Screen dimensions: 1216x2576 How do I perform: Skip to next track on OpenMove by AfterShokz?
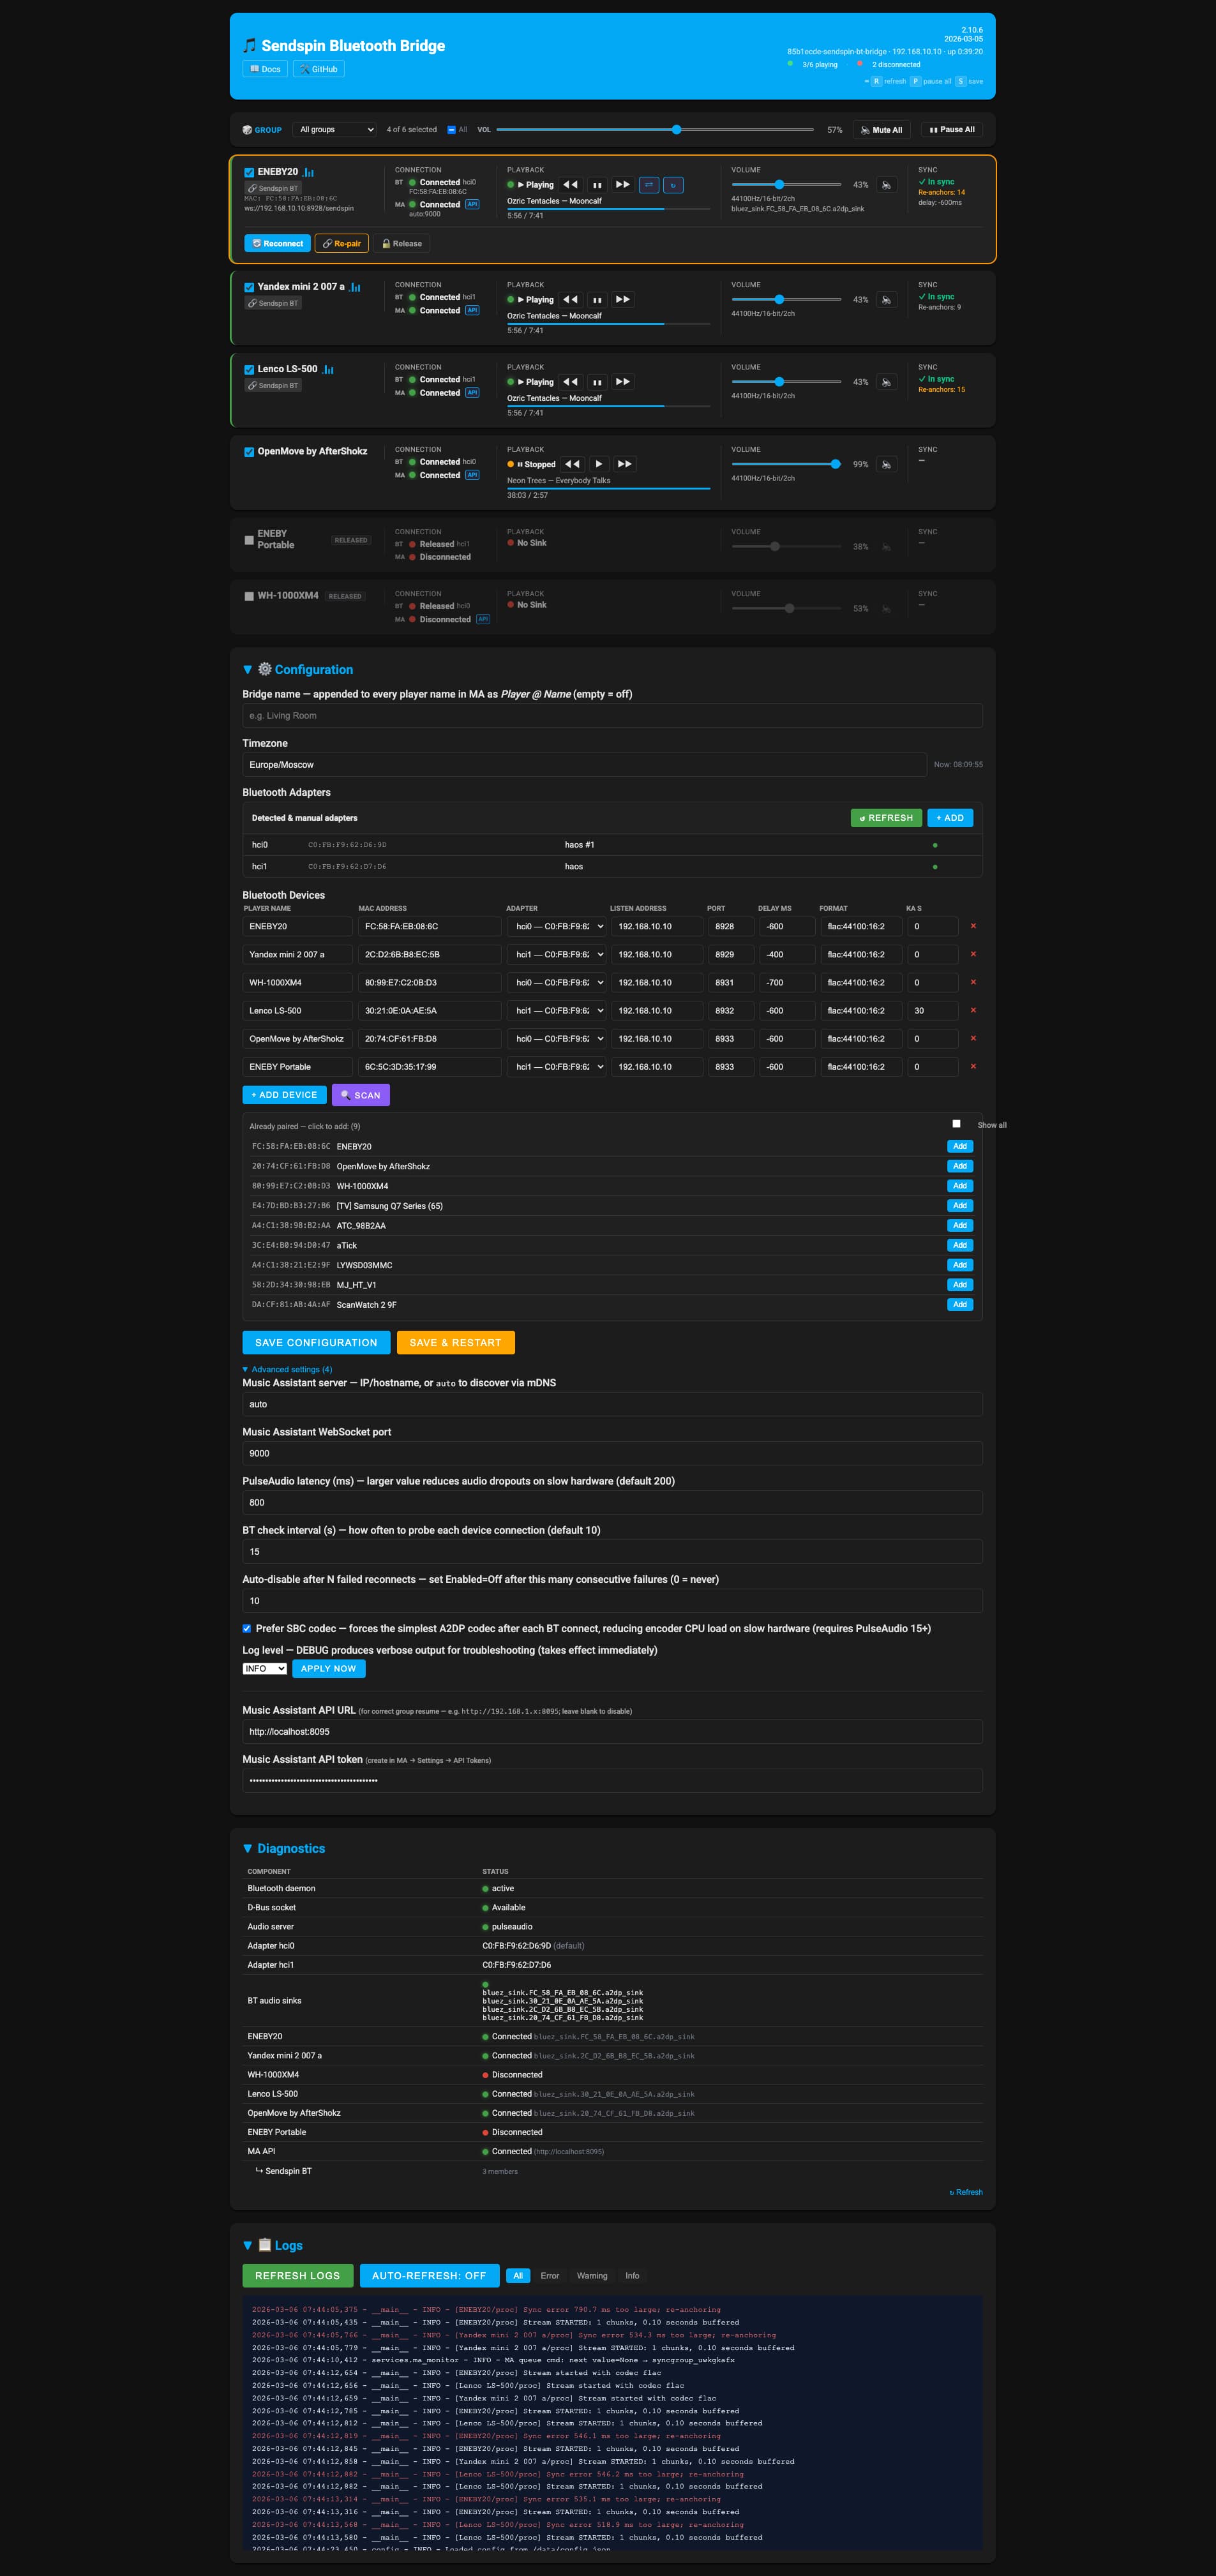point(625,464)
